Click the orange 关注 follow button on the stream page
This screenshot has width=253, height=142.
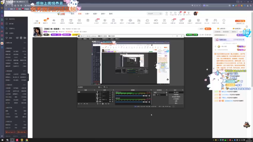pyautogui.click(x=208, y=29)
